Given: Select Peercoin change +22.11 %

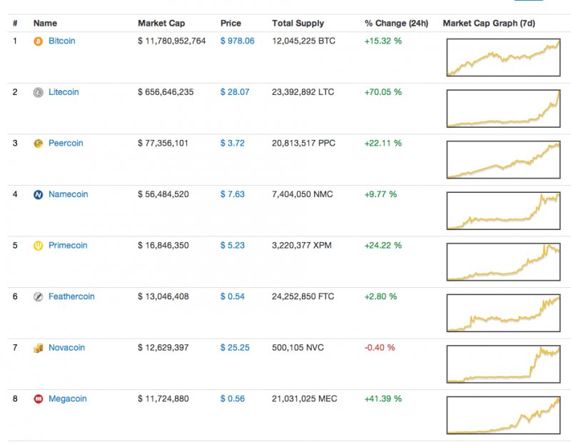Looking at the screenshot, I should [x=383, y=143].
